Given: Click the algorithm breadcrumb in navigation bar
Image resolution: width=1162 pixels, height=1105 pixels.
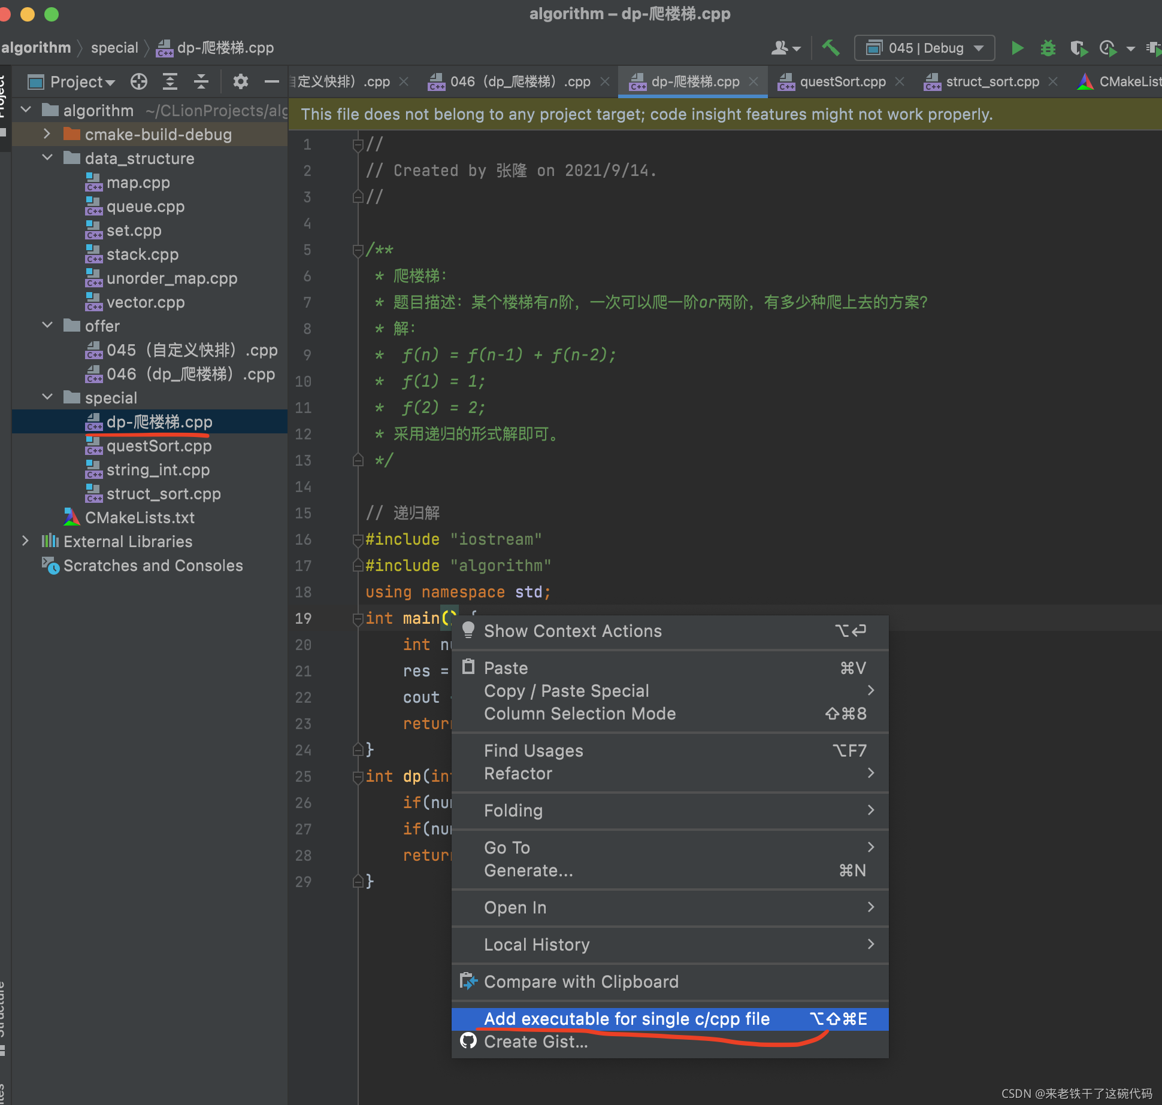Looking at the screenshot, I should pyautogui.click(x=36, y=48).
